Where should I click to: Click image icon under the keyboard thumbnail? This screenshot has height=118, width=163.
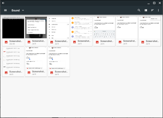97,42
